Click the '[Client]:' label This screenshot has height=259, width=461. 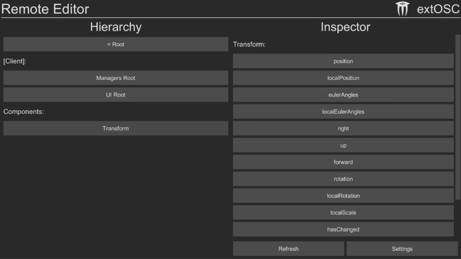15,61
